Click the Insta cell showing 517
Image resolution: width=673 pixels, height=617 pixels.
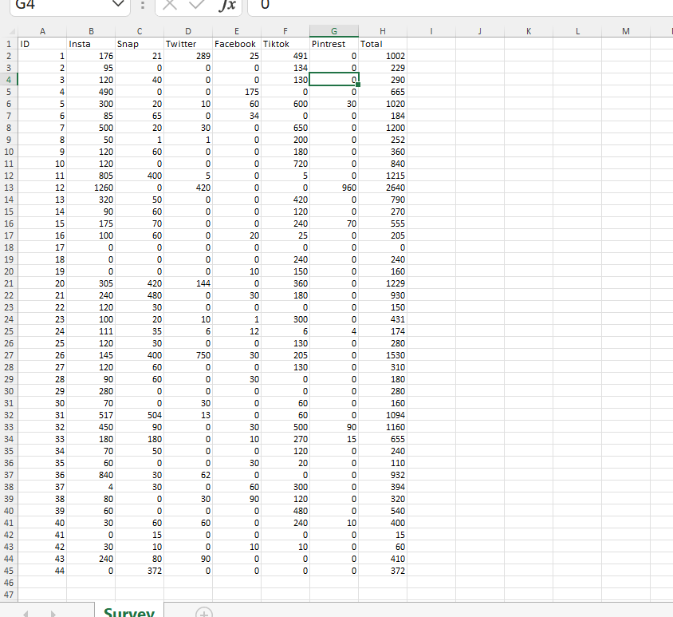click(91, 415)
